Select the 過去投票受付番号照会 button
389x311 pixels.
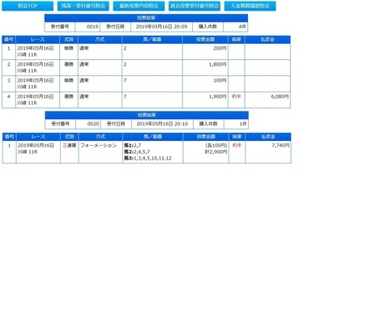[x=194, y=6]
